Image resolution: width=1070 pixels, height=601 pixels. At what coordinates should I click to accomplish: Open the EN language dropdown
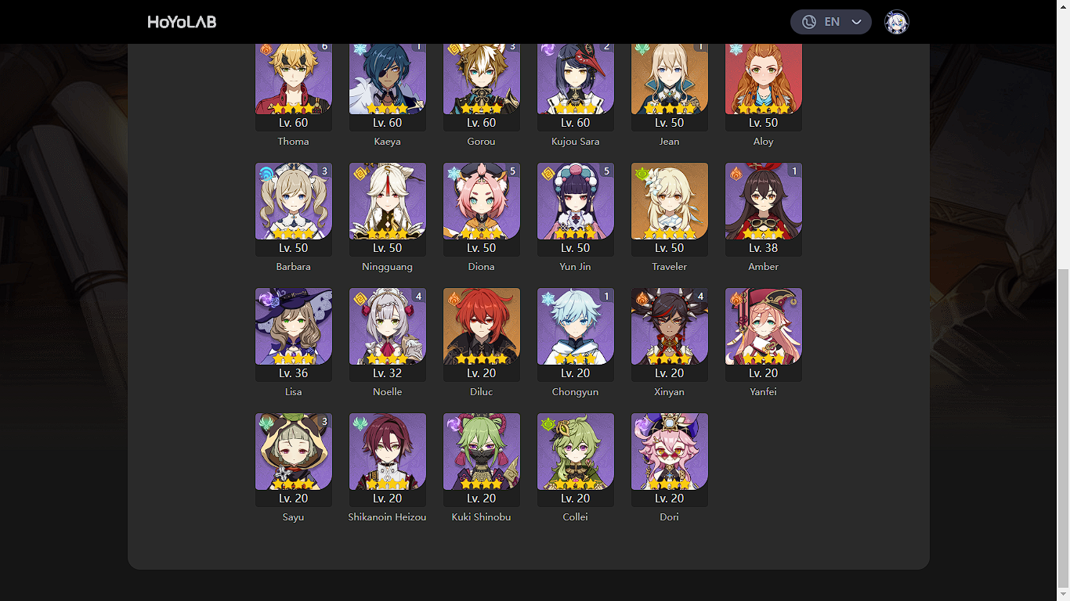coord(831,22)
